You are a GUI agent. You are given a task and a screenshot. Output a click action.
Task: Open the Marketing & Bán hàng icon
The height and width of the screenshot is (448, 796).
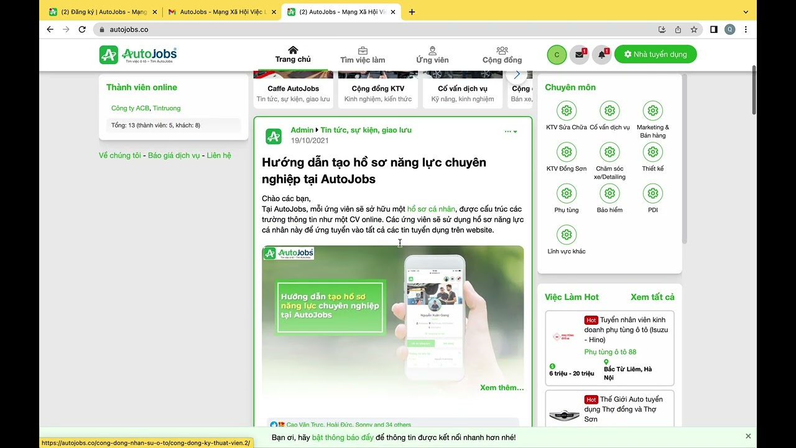point(652,111)
